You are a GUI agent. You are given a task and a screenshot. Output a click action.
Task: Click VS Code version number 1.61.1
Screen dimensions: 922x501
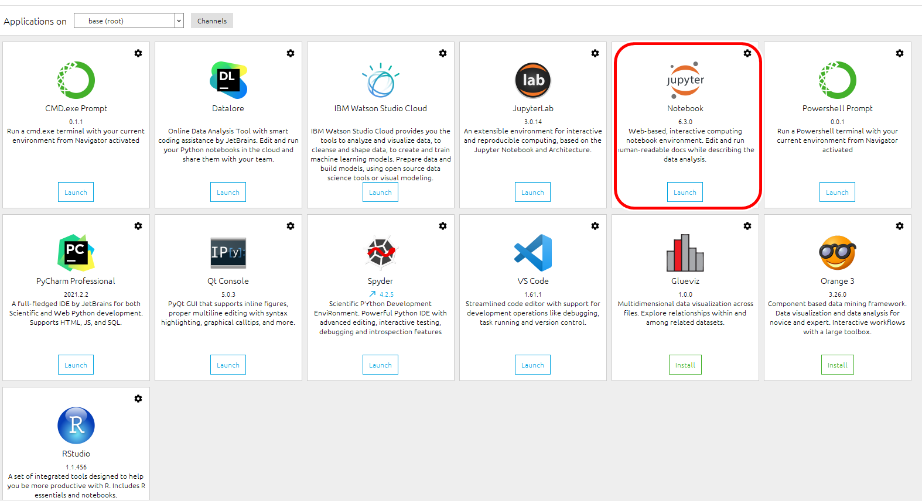533,294
